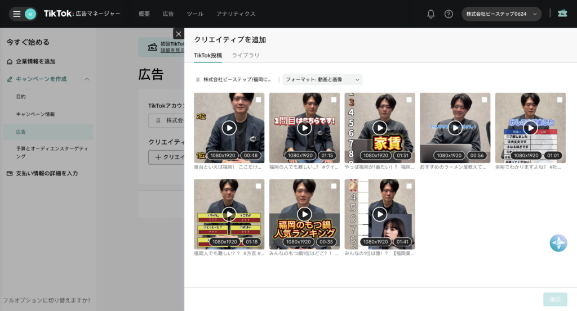Play the 福岡の人でも難しい video

click(304, 128)
